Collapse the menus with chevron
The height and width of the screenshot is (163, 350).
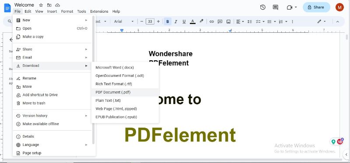337,21
